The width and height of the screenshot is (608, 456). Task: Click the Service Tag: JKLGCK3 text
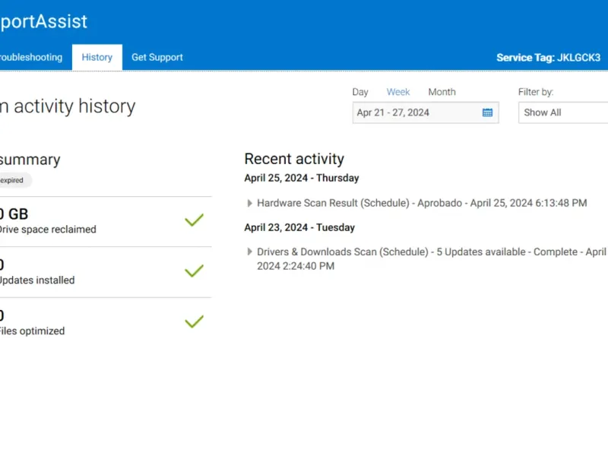[548, 58]
